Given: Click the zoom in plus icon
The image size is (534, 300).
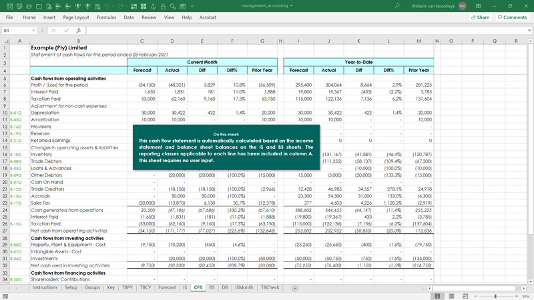Looking at the screenshot, I should (x=516, y=296).
